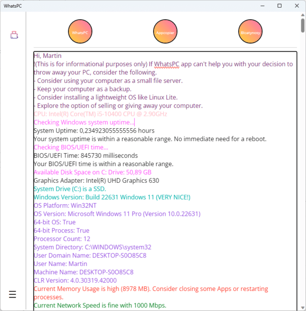Maximize the WhatsPC window
The width and height of the screenshot is (306, 311).
click(279, 6)
